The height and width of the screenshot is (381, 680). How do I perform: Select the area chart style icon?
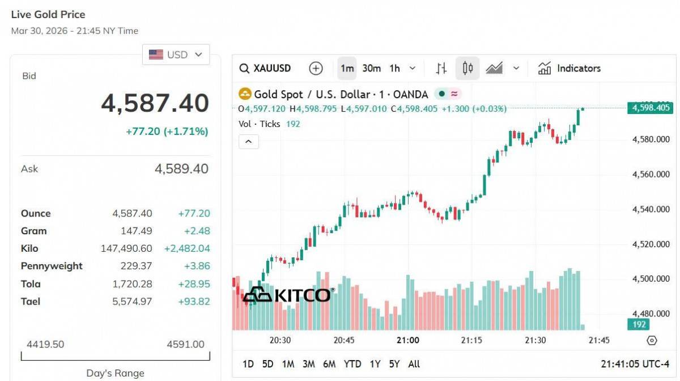click(494, 69)
